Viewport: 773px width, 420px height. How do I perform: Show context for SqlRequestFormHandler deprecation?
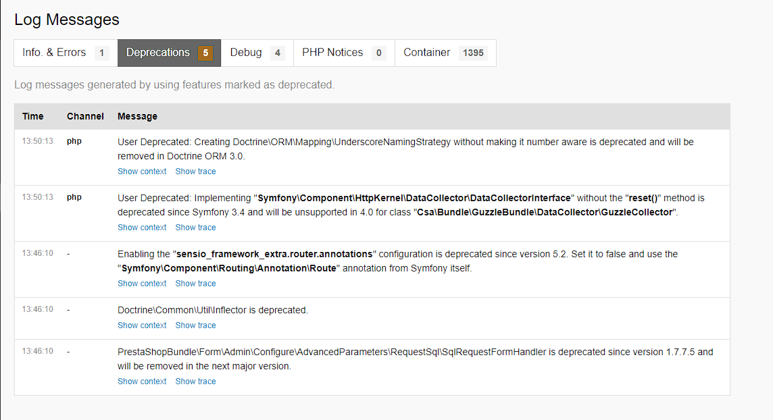(142, 382)
